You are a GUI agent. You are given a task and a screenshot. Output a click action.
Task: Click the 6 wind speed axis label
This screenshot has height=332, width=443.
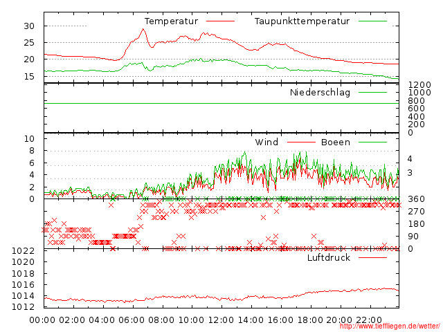[x=32, y=163]
